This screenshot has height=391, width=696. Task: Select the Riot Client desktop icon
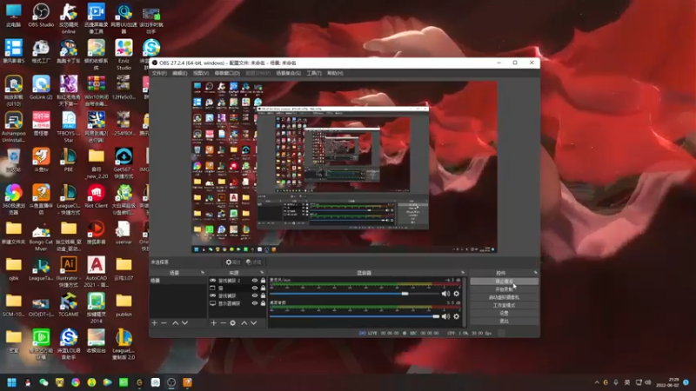96,196
